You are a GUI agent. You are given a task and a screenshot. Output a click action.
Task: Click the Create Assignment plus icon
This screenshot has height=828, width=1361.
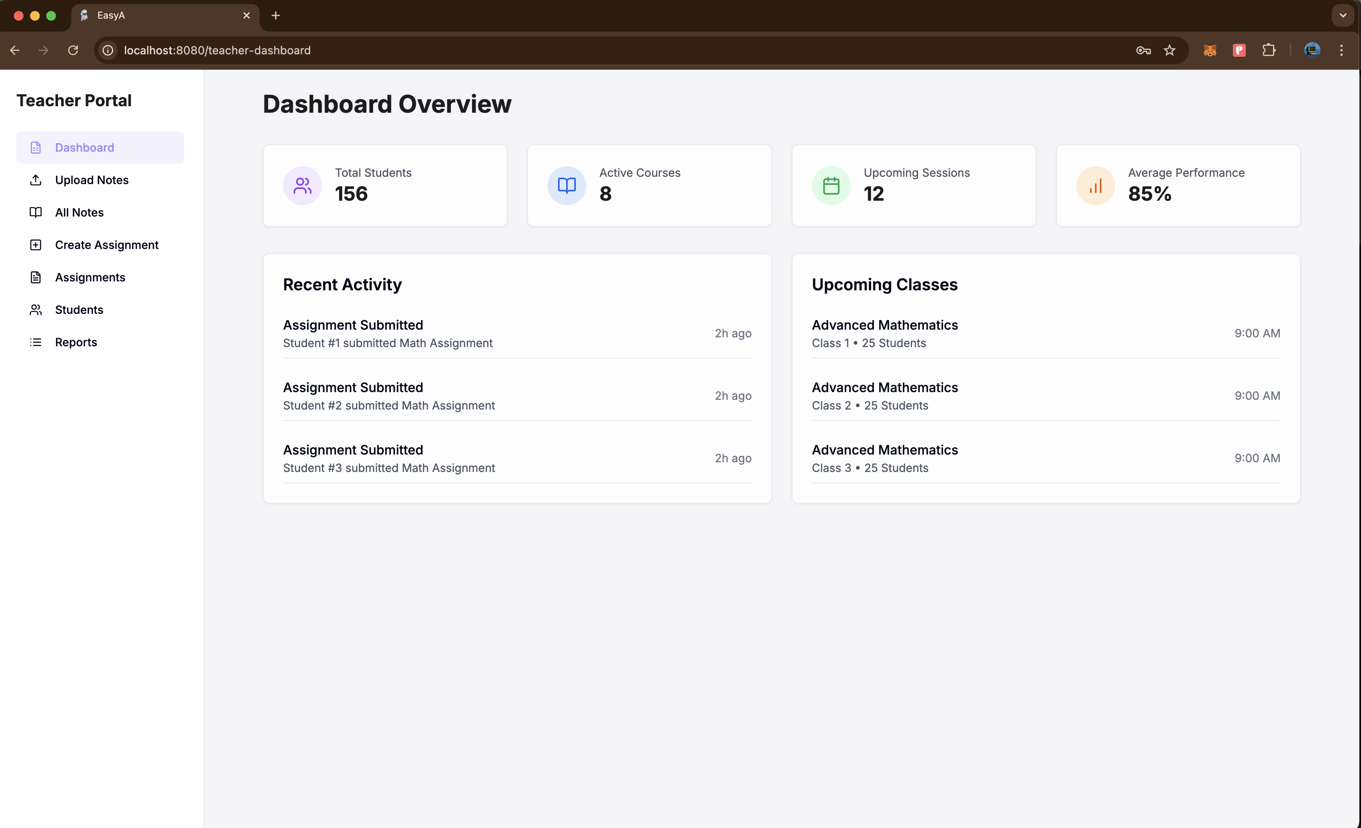36,245
